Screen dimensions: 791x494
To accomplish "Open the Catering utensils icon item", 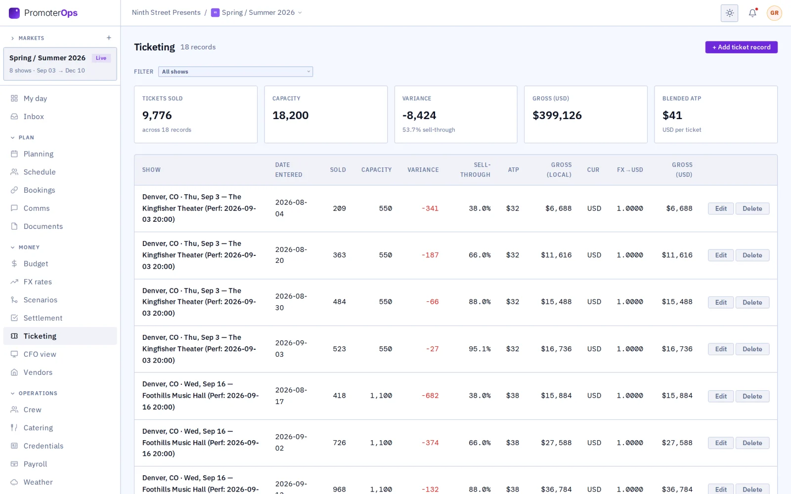I will (x=14, y=428).
